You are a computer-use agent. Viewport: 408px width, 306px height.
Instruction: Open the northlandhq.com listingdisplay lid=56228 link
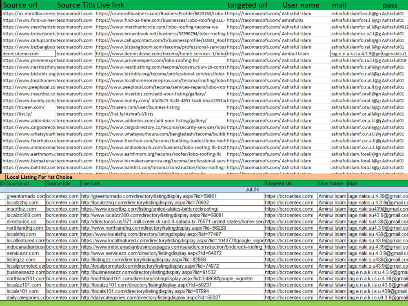point(153,228)
